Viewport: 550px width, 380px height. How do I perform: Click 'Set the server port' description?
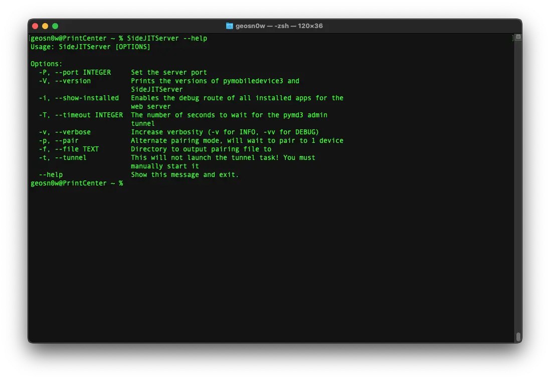[169, 72]
